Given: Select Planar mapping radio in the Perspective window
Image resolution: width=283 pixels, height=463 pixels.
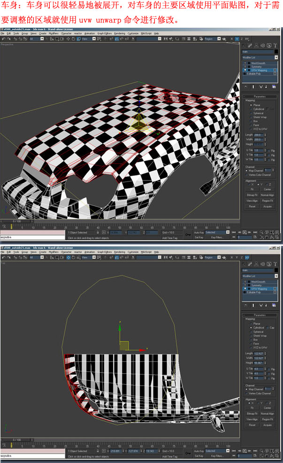Looking at the screenshot, I should [252, 105].
